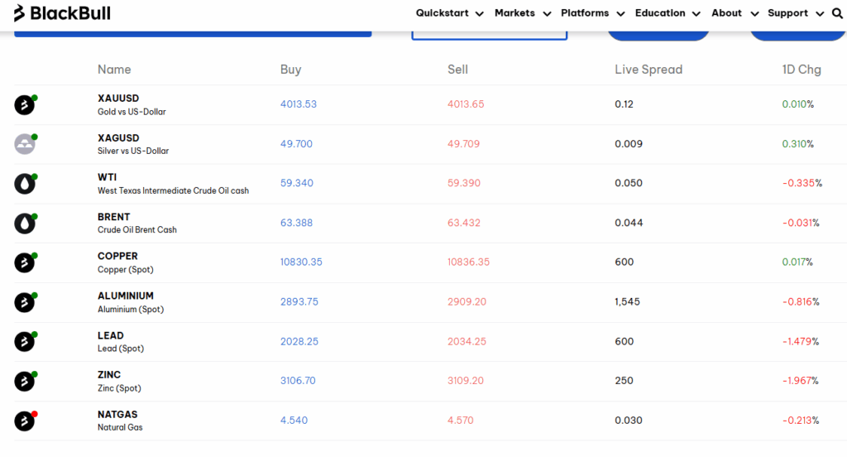The height and width of the screenshot is (457, 847).
Task: Expand the Education menu chevron
Action: pos(696,14)
